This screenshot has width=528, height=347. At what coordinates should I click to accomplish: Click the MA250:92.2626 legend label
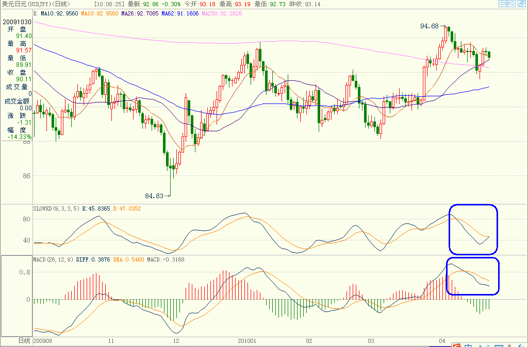222,13
